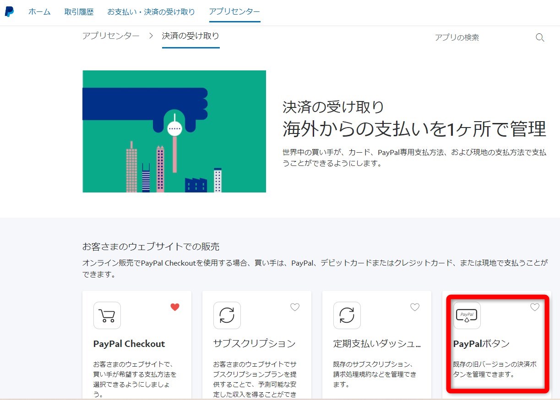The width and height of the screenshot is (560, 400).
Task: Click the PayPal button icon on PayPalボタン card
Action: (467, 315)
